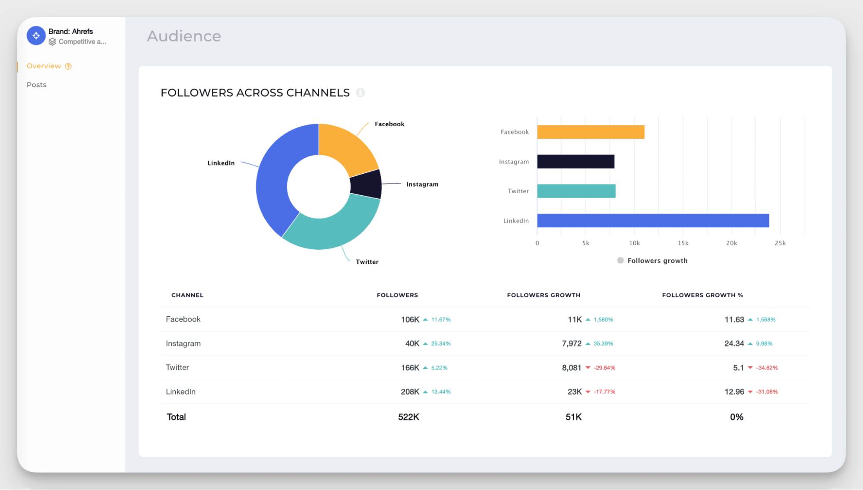Click Instagram in the channels table

coord(183,344)
